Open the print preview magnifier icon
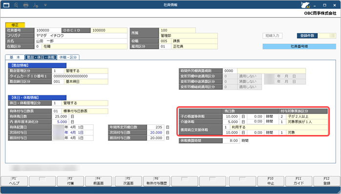The image size is (341, 194). [x=16, y=5]
